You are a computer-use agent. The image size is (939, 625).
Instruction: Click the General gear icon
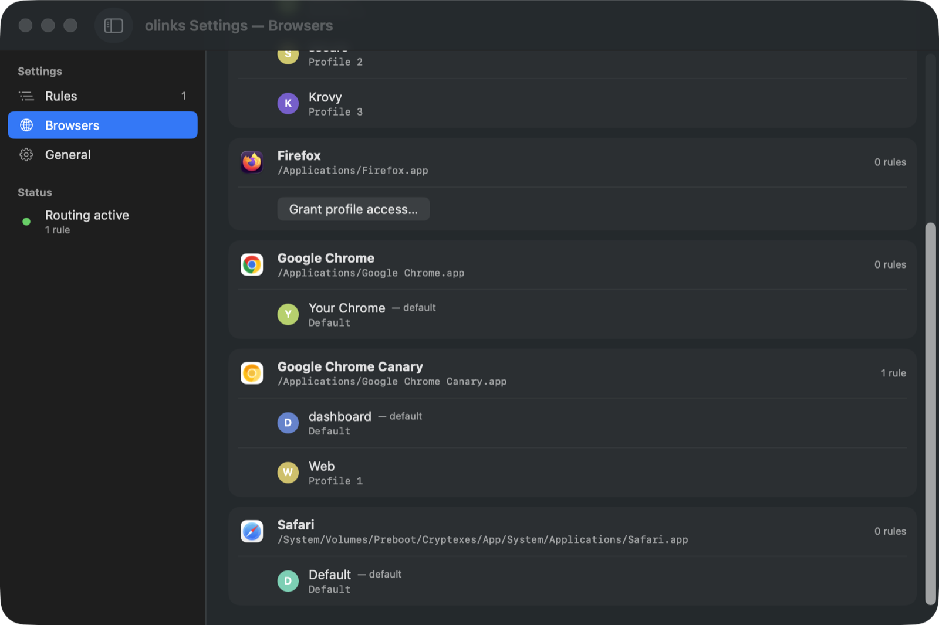(26, 154)
